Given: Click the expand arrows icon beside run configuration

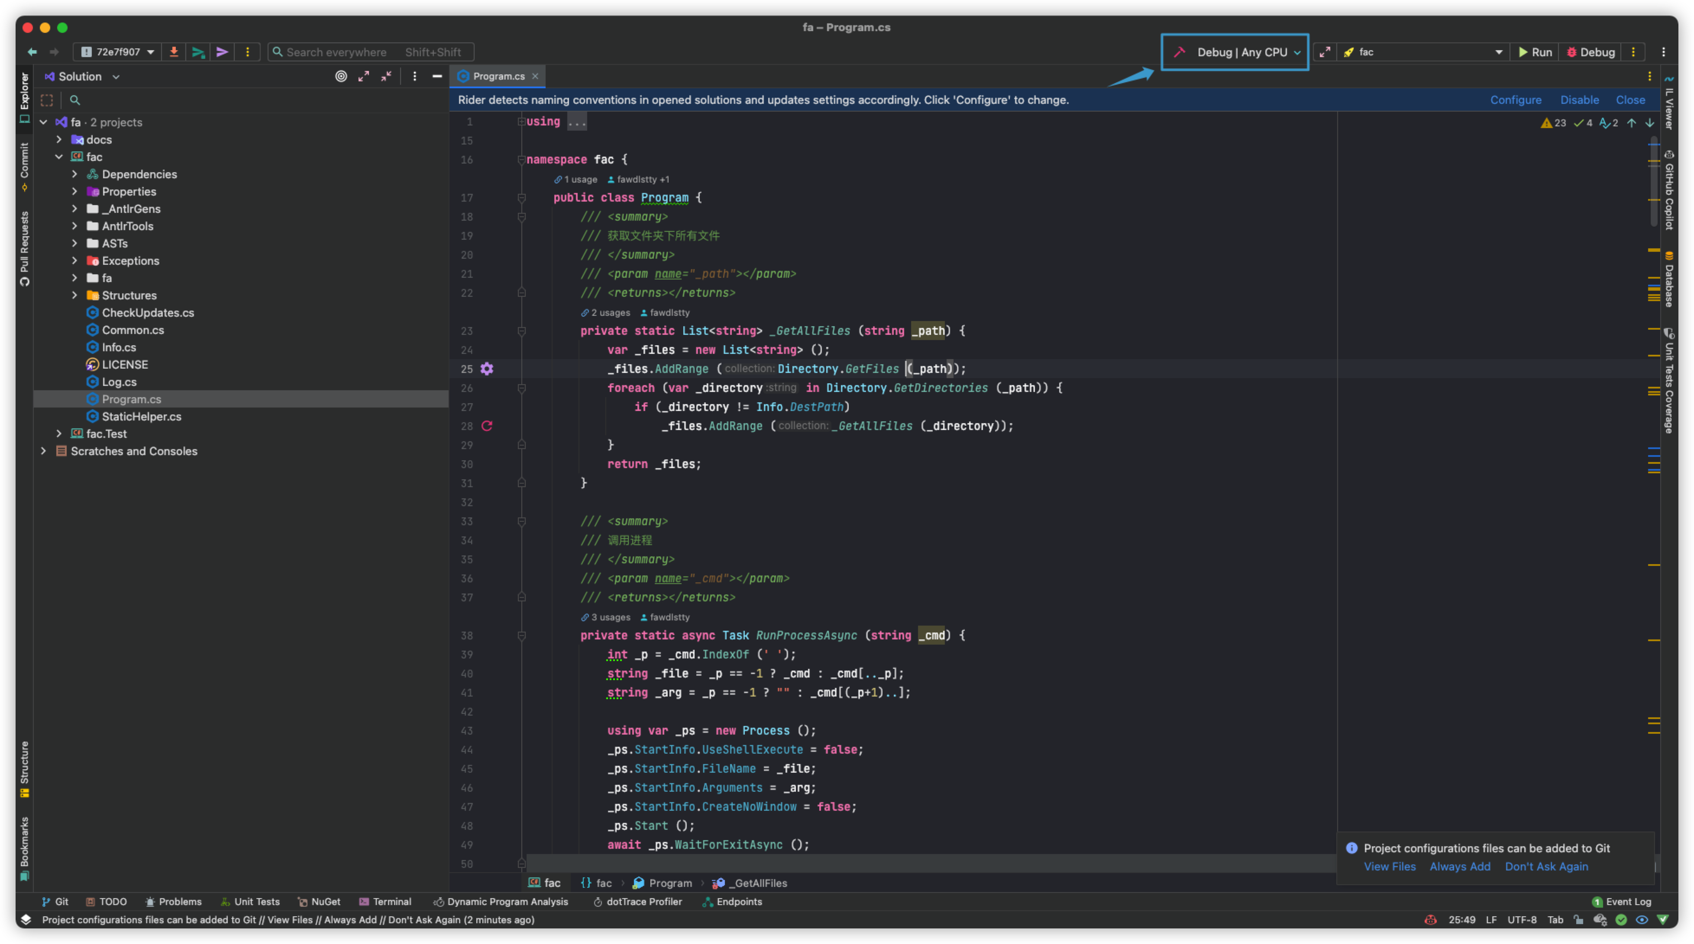Looking at the screenshot, I should (x=1325, y=52).
